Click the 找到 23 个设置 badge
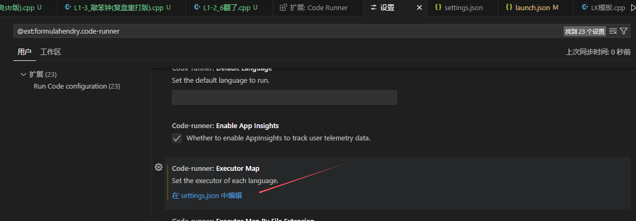 tap(585, 31)
